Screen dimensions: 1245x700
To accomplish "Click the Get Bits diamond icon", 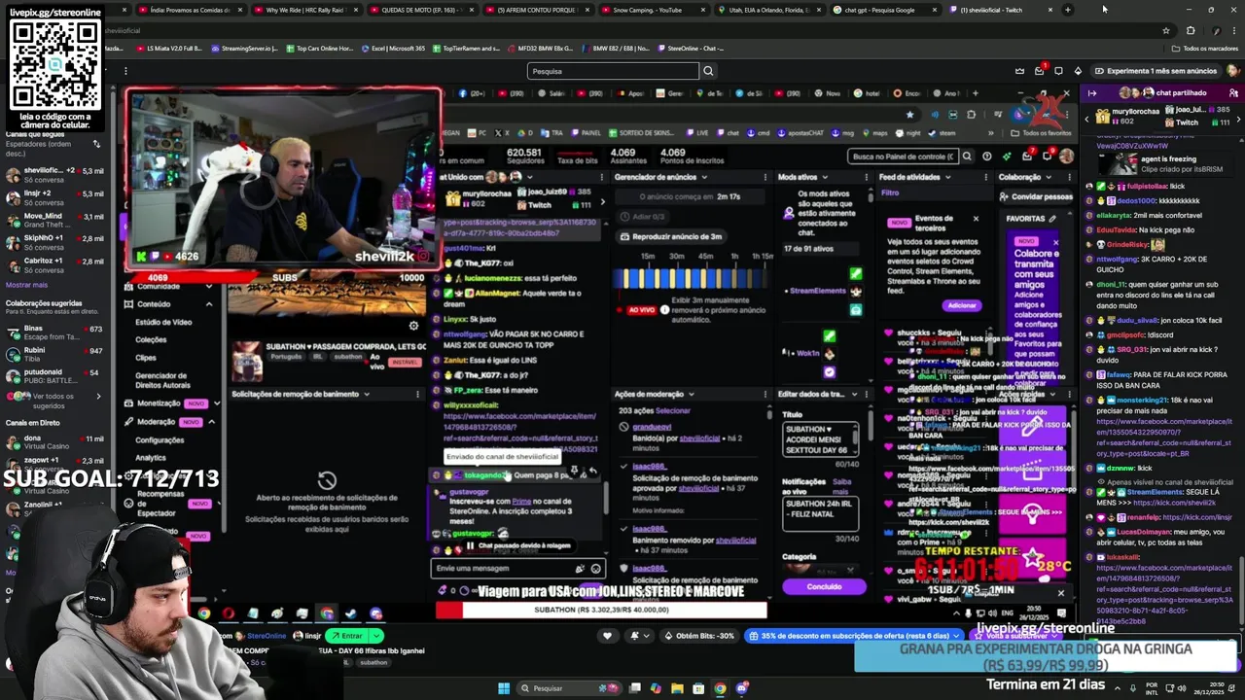I will pyautogui.click(x=1078, y=71).
